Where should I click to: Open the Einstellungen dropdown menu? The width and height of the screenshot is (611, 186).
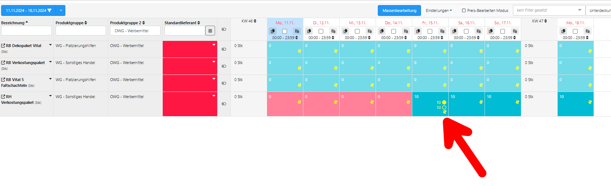coord(439,10)
